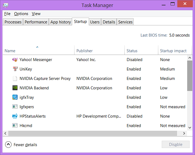The width and height of the screenshot is (195, 155).
Task: Click the horizontal scrollbar right arrow
Action: click(x=184, y=133)
